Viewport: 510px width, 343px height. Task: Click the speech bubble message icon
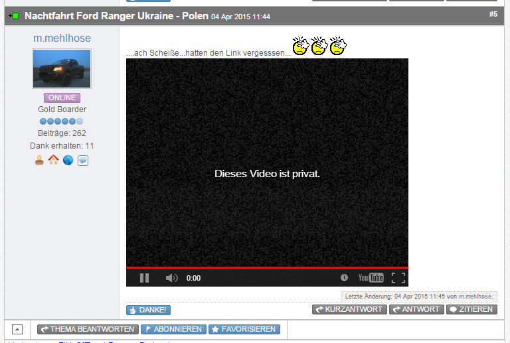click(x=83, y=160)
